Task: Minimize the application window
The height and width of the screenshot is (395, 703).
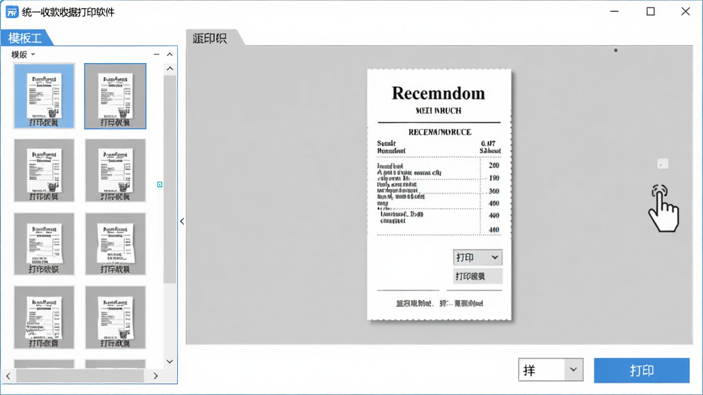Action: (x=614, y=11)
